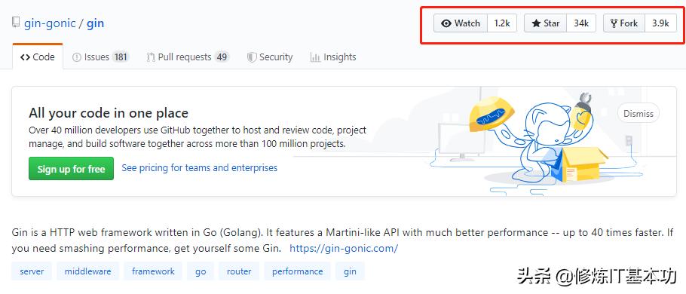
Task: Click the Issues circle icon
Action: [77, 57]
